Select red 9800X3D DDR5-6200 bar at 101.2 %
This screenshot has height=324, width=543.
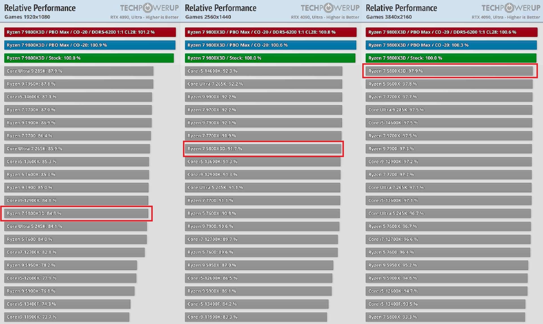pos(90,32)
